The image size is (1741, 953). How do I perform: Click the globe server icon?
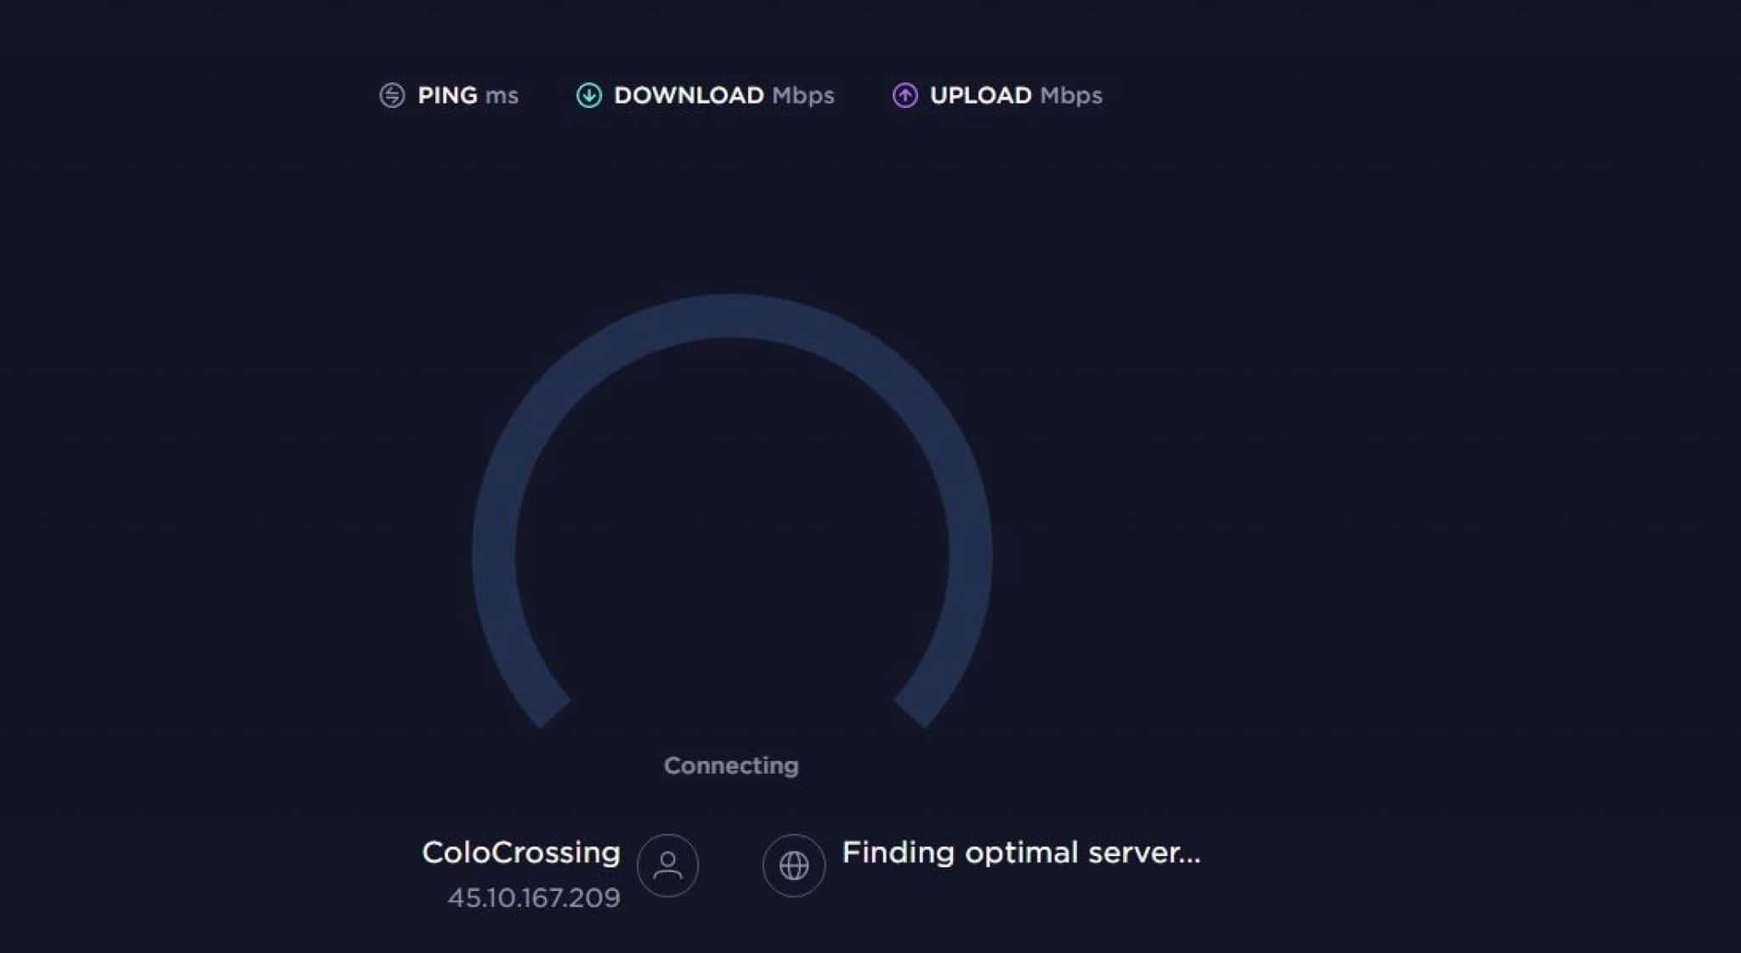794,865
